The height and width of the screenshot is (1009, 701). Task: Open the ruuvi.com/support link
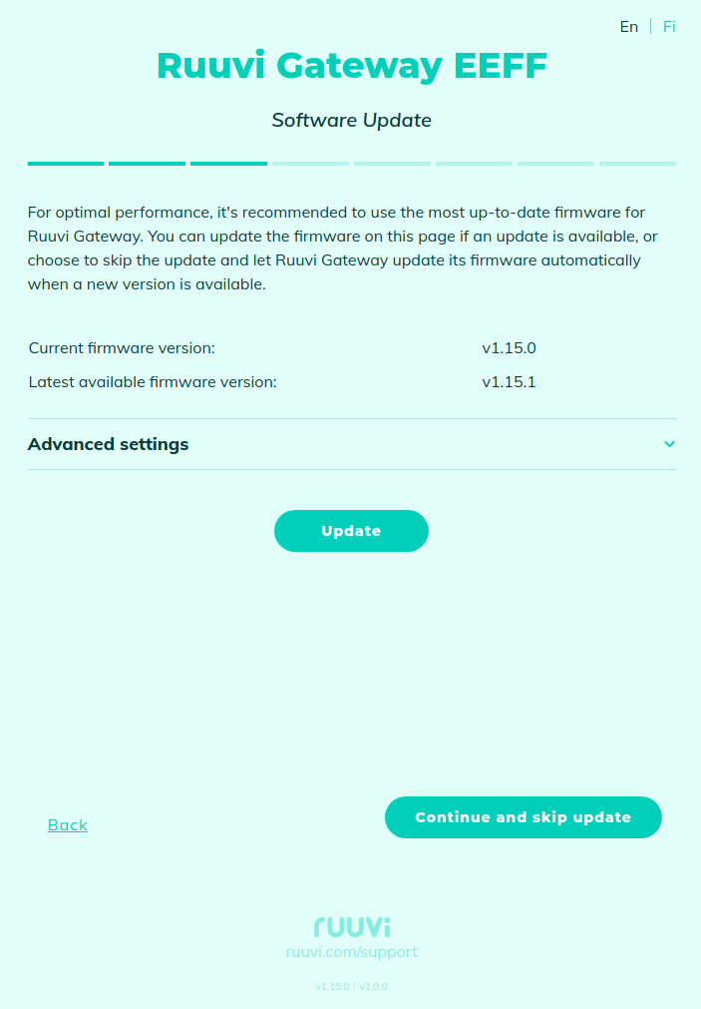[351, 952]
